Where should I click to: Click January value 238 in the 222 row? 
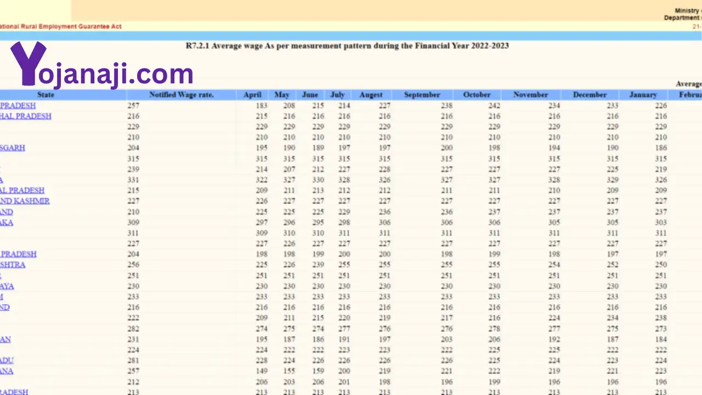(661, 318)
